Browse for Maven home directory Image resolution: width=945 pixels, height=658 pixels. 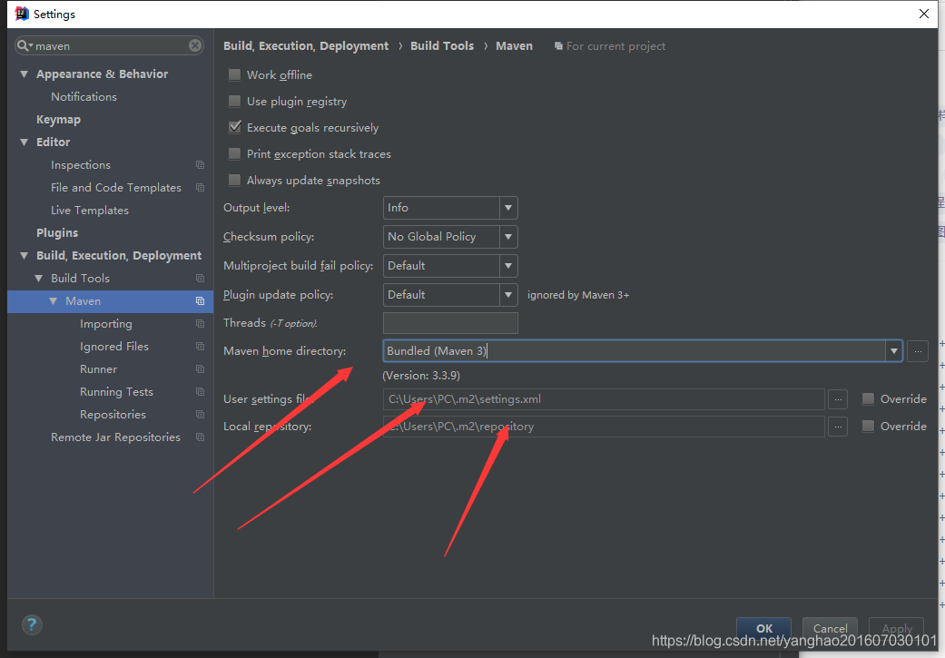(x=917, y=350)
